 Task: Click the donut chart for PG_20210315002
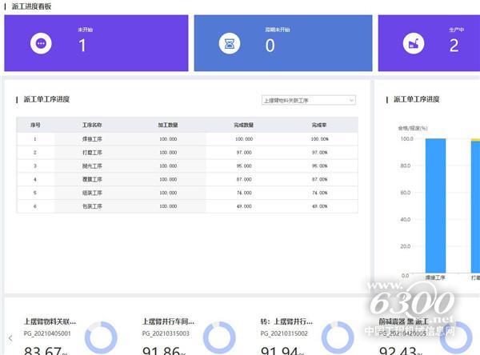pyautogui.click(x=338, y=337)
